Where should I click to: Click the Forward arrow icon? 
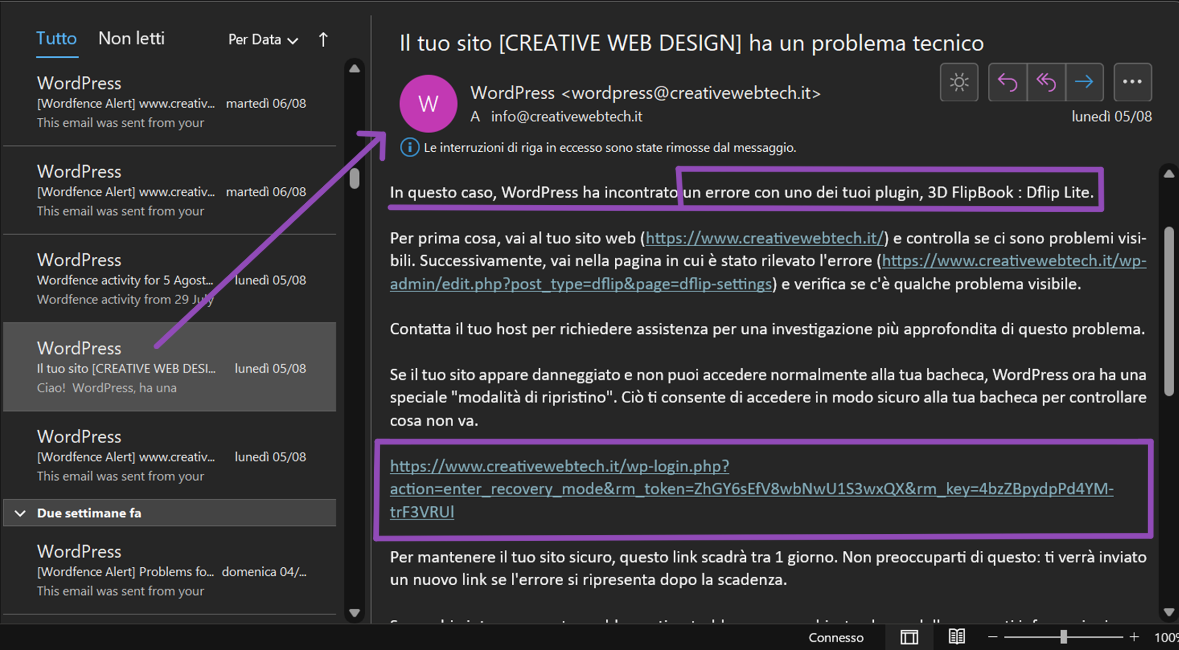1084,82
